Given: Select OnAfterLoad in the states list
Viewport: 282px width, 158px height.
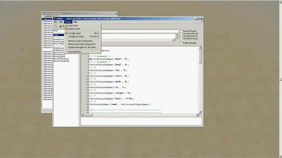Looking at the screenshot, I should pos(59,48).
